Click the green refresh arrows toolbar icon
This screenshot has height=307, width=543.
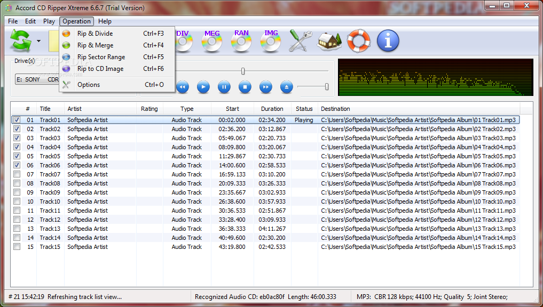click(x=20, y=41)
